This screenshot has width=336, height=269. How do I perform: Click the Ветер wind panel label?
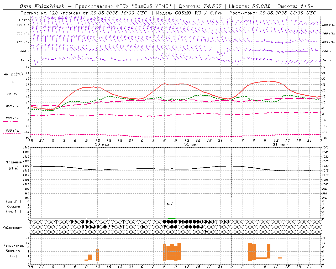click(x=24, y=20)
